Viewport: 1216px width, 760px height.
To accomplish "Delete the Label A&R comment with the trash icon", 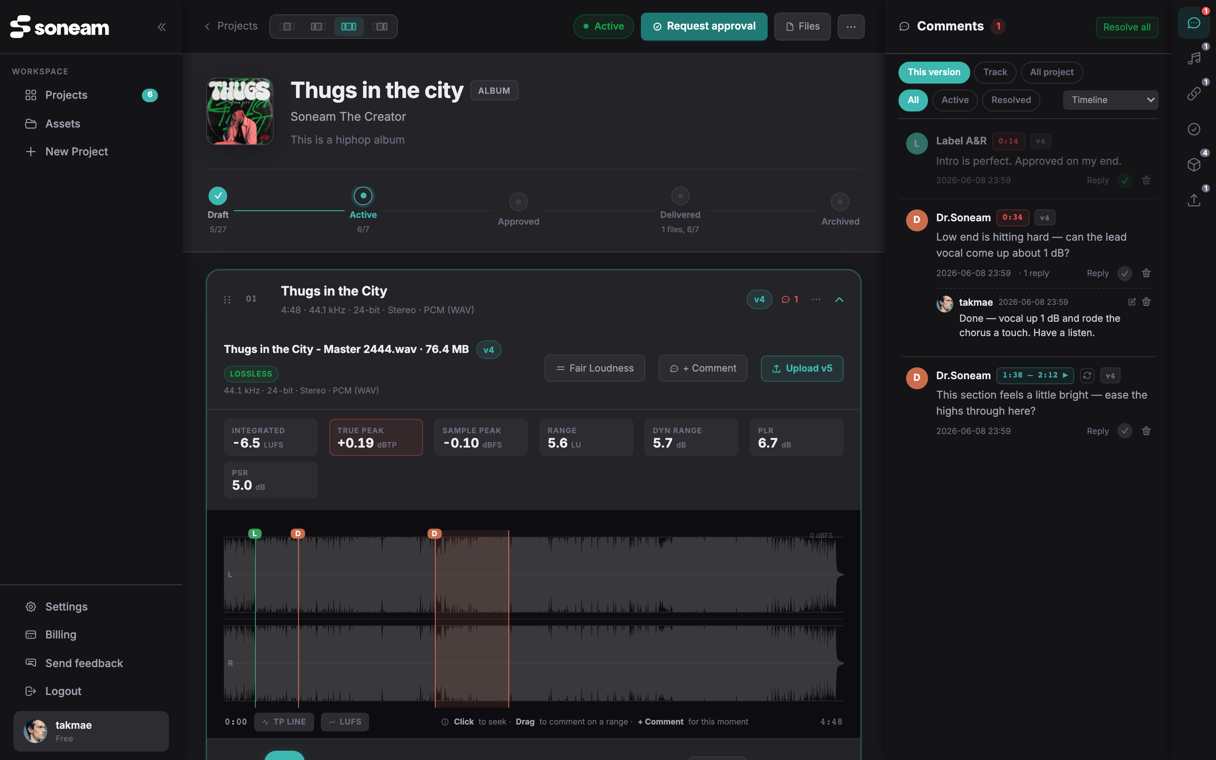I will [1146, 180].
